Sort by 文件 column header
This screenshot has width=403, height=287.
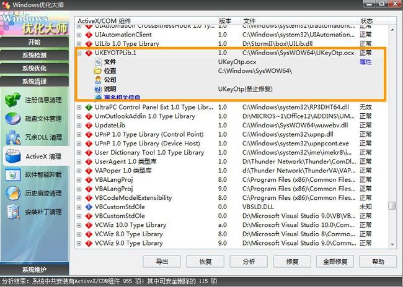pos(299,21)
